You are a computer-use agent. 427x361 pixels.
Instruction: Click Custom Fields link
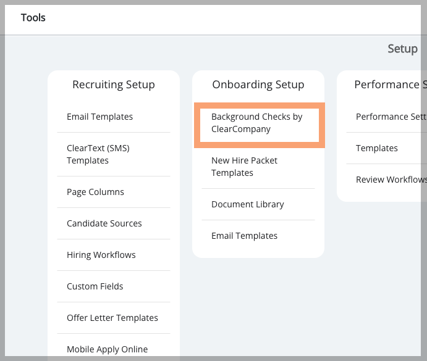95,286
